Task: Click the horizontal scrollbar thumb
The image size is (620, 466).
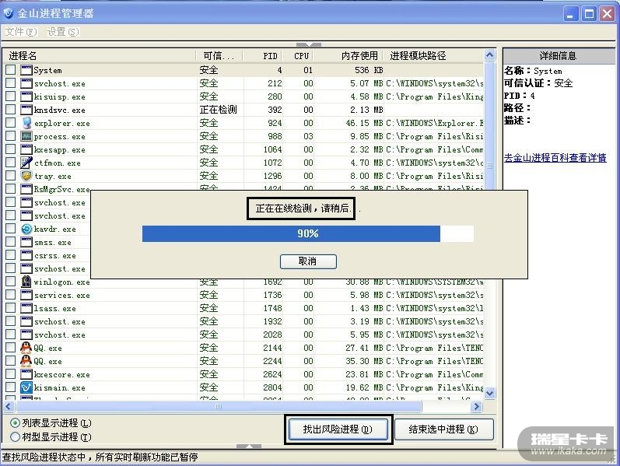Action: tap(219, 406)
